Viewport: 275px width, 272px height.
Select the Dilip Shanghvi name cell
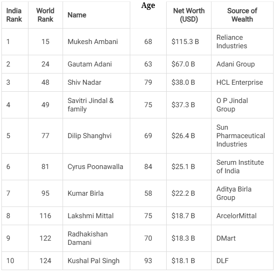[96, 136]
